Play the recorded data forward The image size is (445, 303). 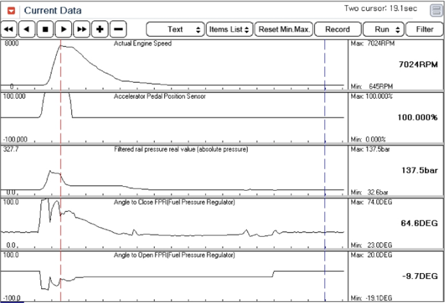point(63,29)
